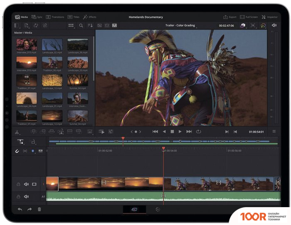
Task: Switch viewer to source clip mode
Action: (x=99, y=26)
